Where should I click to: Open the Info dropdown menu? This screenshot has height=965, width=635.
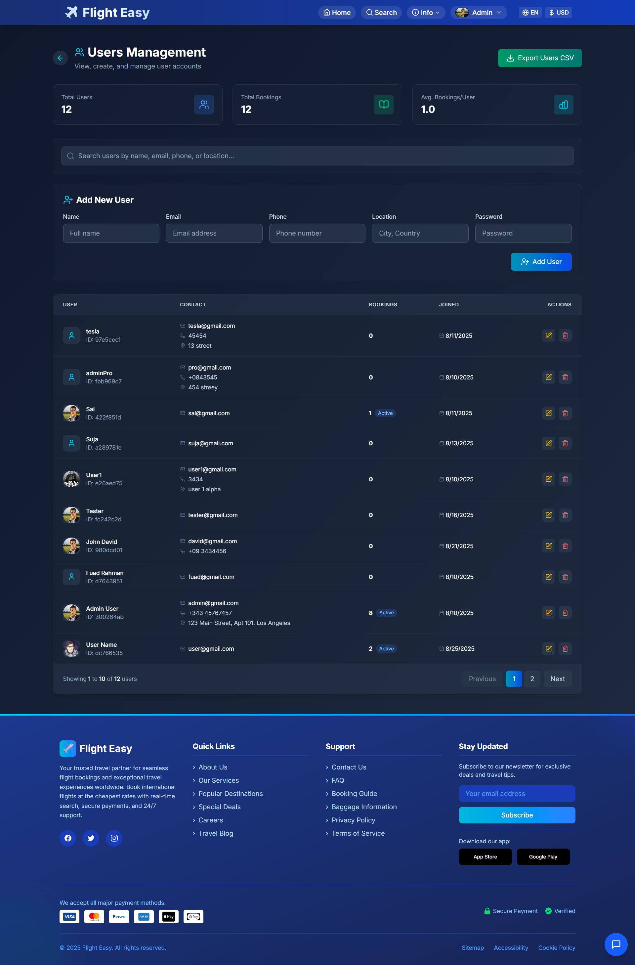point(426,13)
